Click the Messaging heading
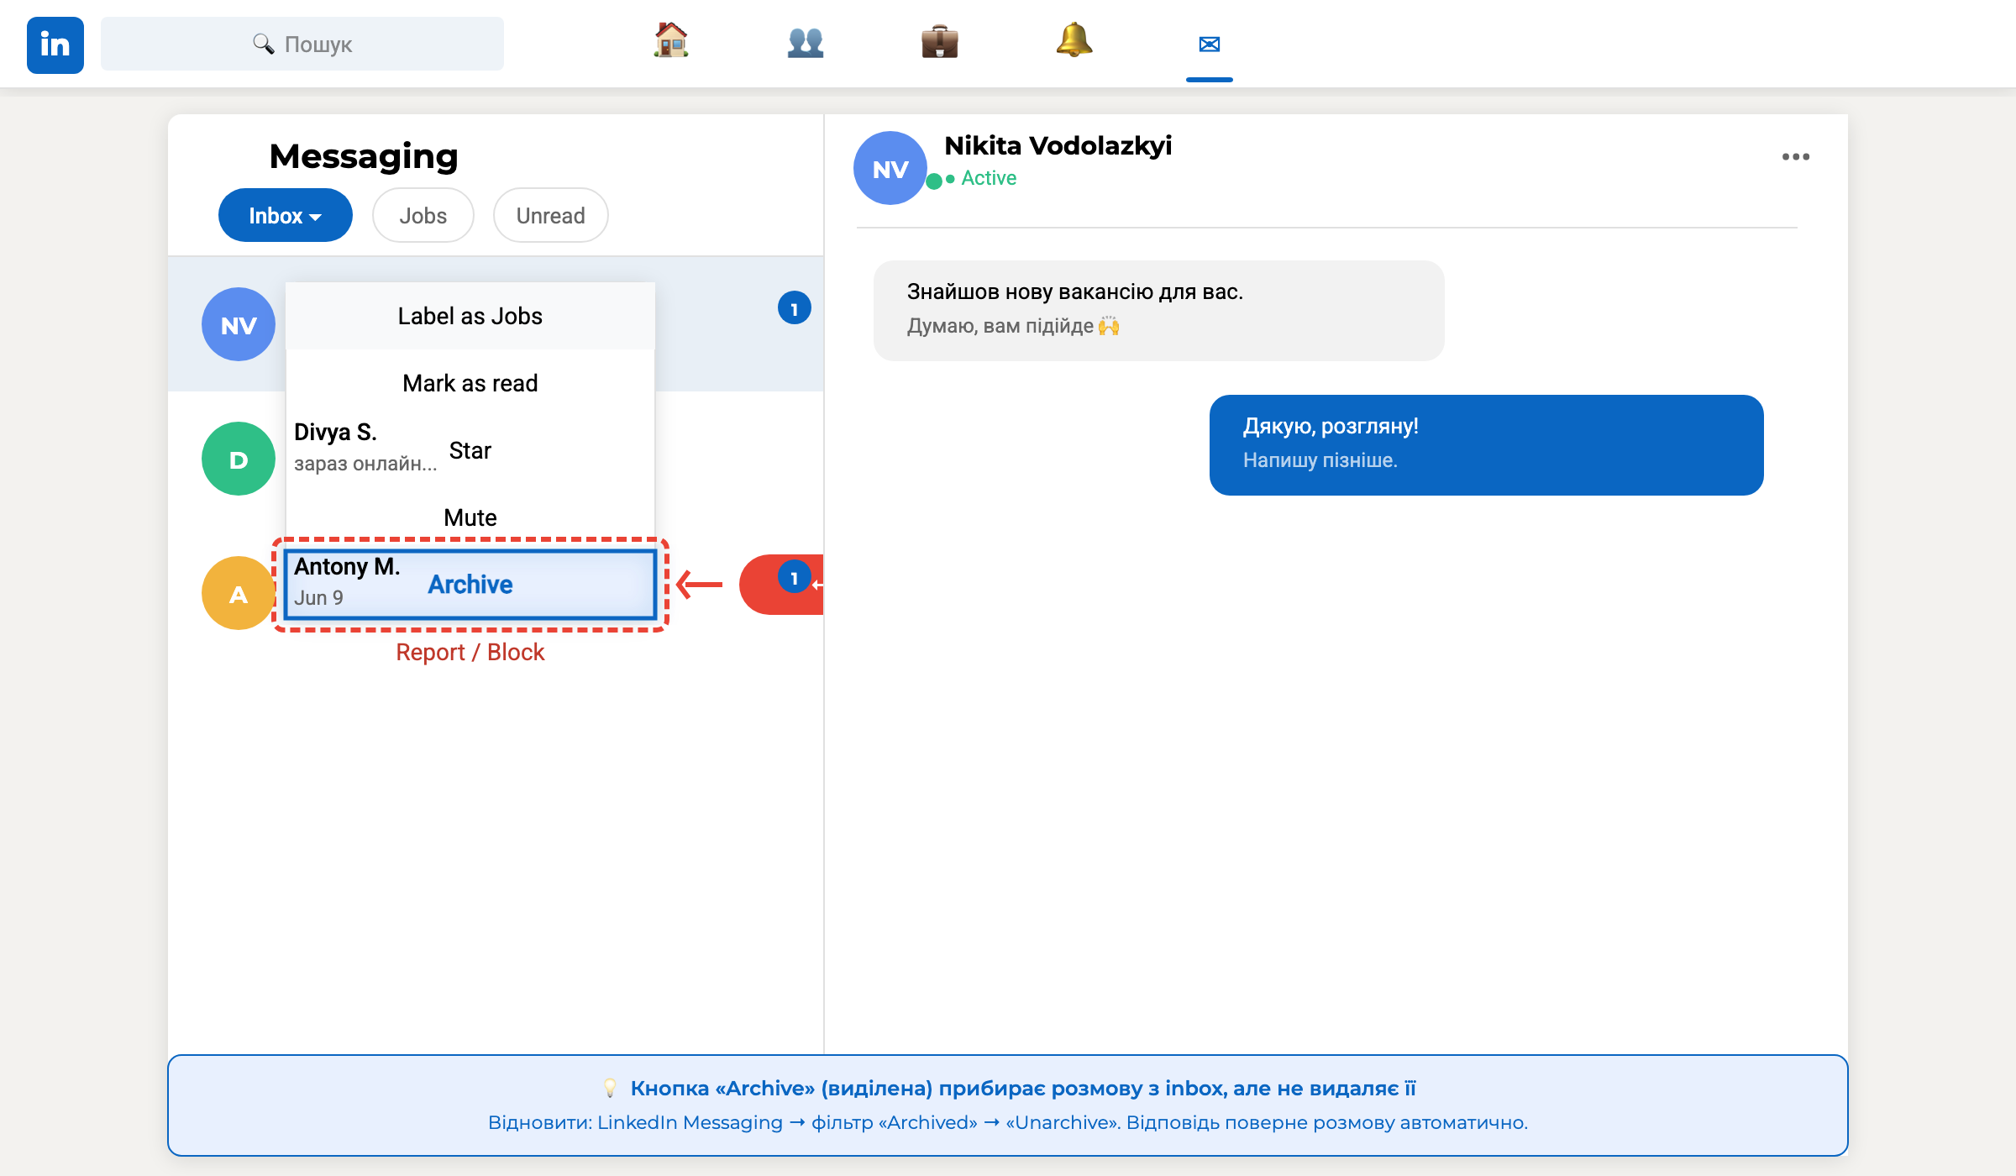 click(x=364, y=156)
